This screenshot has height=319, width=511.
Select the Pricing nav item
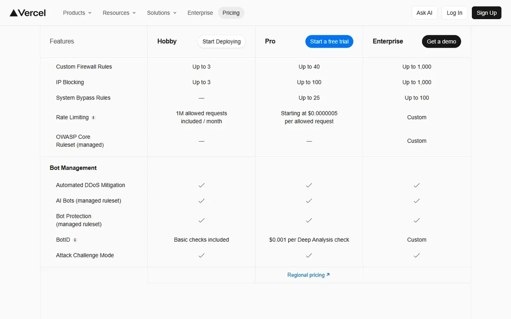coord(231,13)
